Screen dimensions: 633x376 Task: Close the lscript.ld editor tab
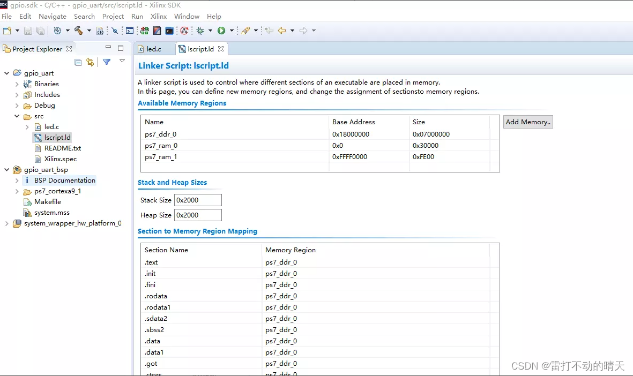[221, 49]
